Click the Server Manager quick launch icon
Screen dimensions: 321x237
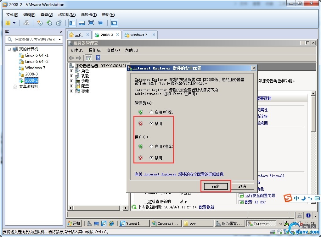[x=89, y=223]
